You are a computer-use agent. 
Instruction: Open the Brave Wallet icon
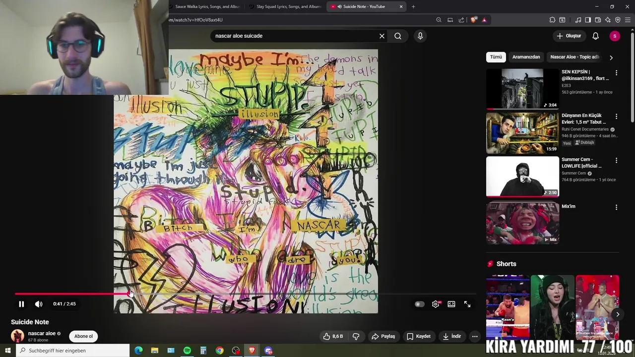coord(598,20)
